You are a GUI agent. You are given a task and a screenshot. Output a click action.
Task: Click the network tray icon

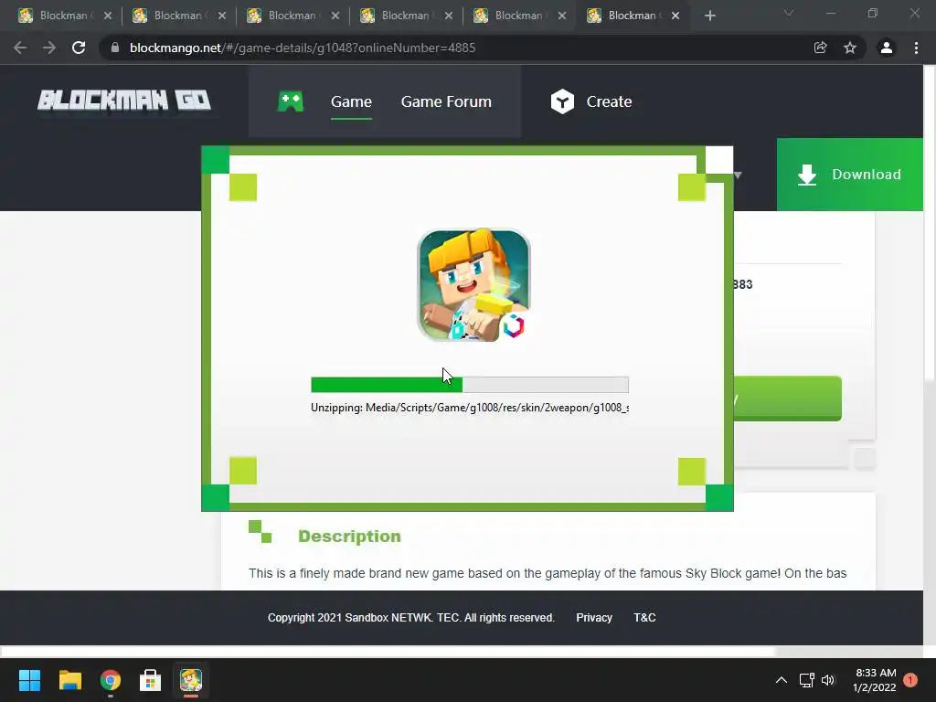pos(806,680)
